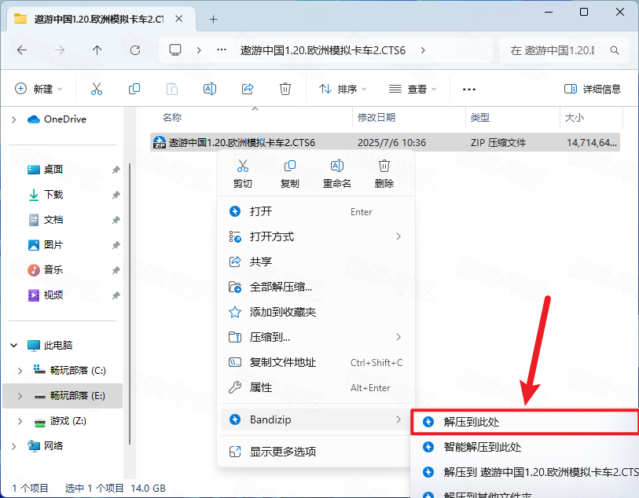Open the 新建 dropdown

point(39,89)
